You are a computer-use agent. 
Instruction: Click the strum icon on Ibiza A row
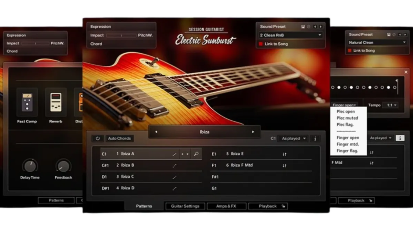point(174,154)
